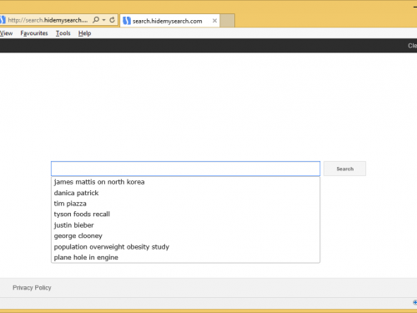Click the site favicon in the tab
The image size is (417, 313).
pos(127,21)
